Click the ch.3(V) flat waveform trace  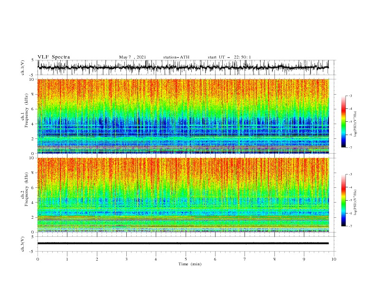pos(183,243)
